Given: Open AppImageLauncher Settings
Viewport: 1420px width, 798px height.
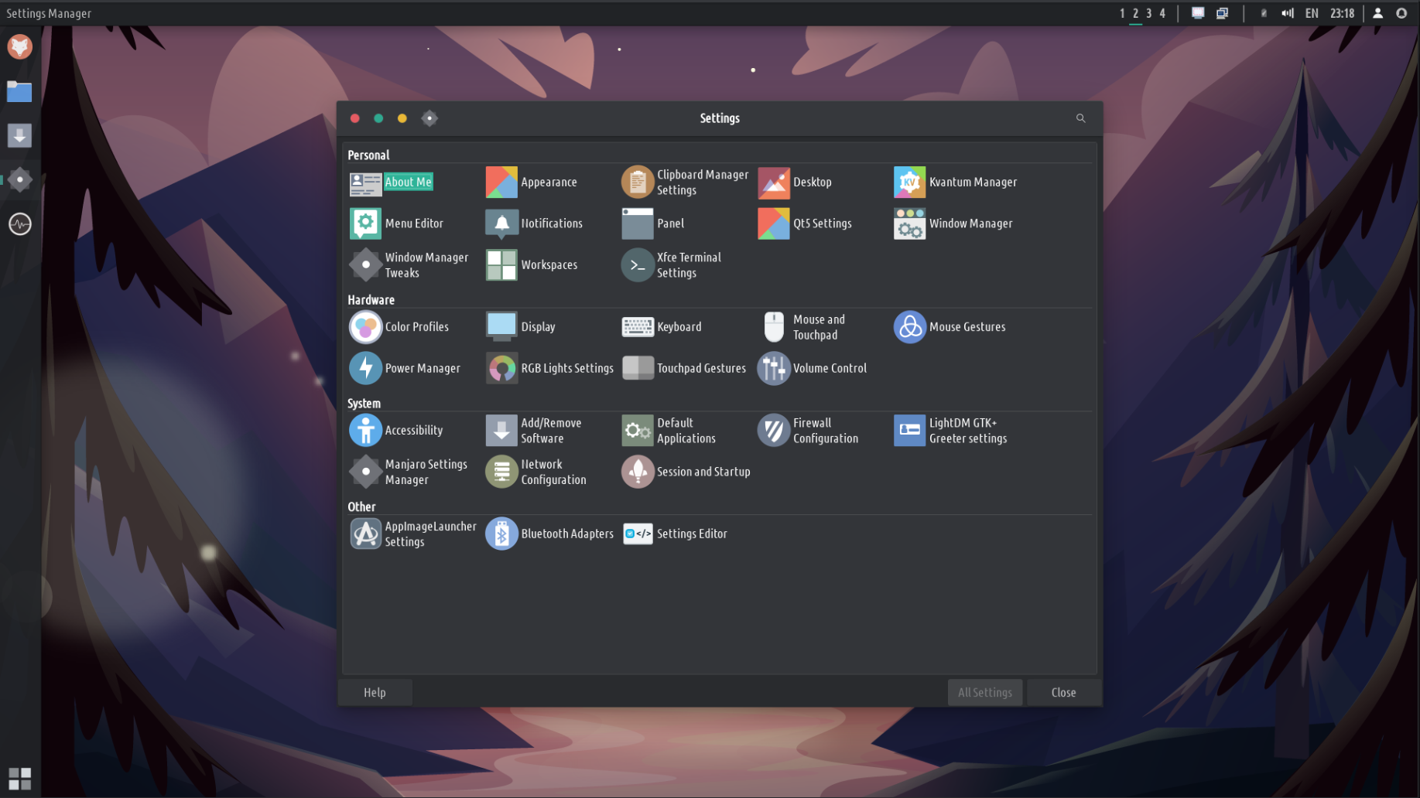Looking at the screenshot, I should click(x=413, y=534).
